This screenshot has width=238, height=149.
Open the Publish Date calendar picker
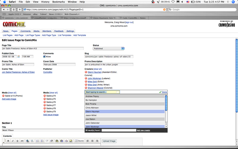pyautogui.click(x=19, y=57)
